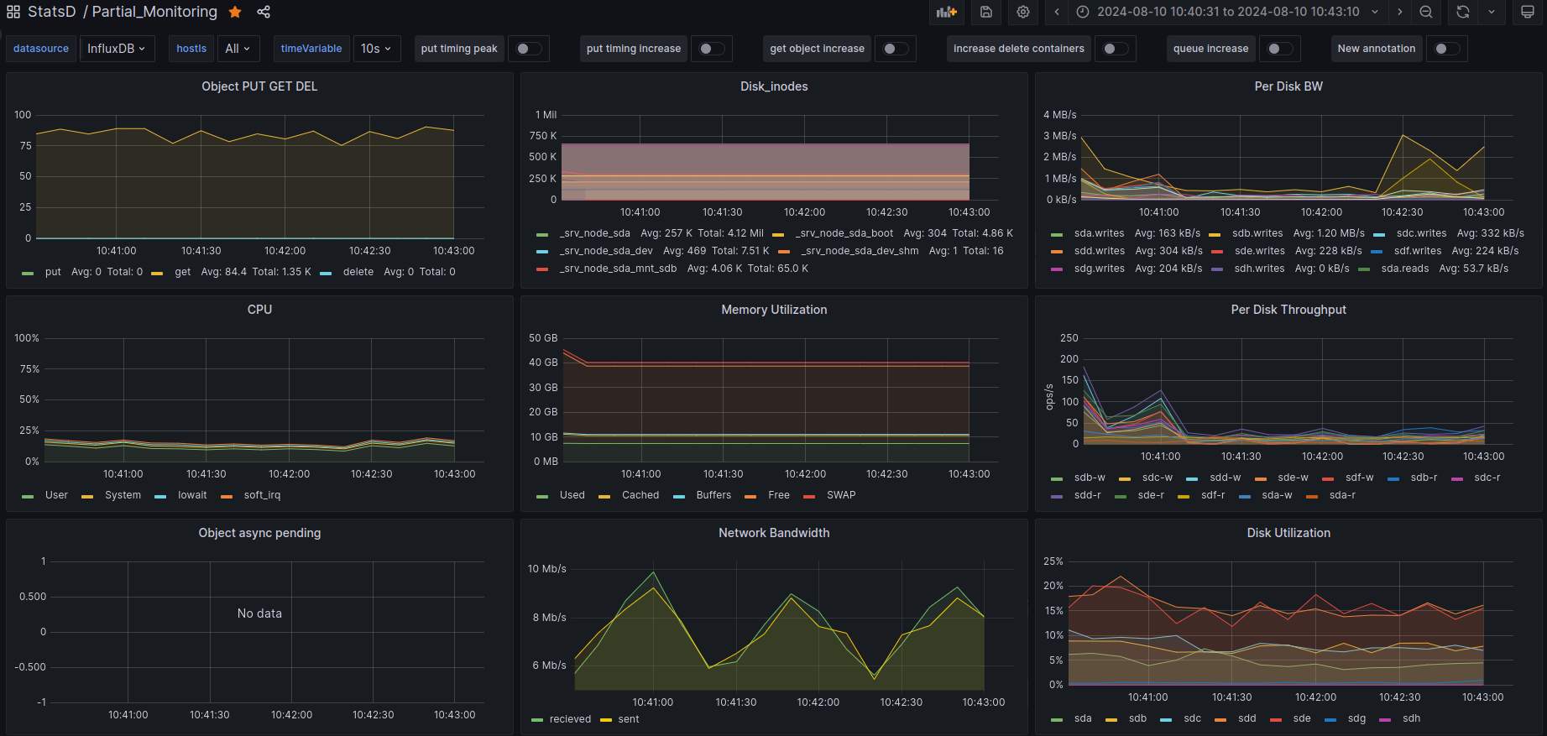Turn on the New annotation switch
Viewport: 1547px width, 736px height.
(x=1447, y=49)
